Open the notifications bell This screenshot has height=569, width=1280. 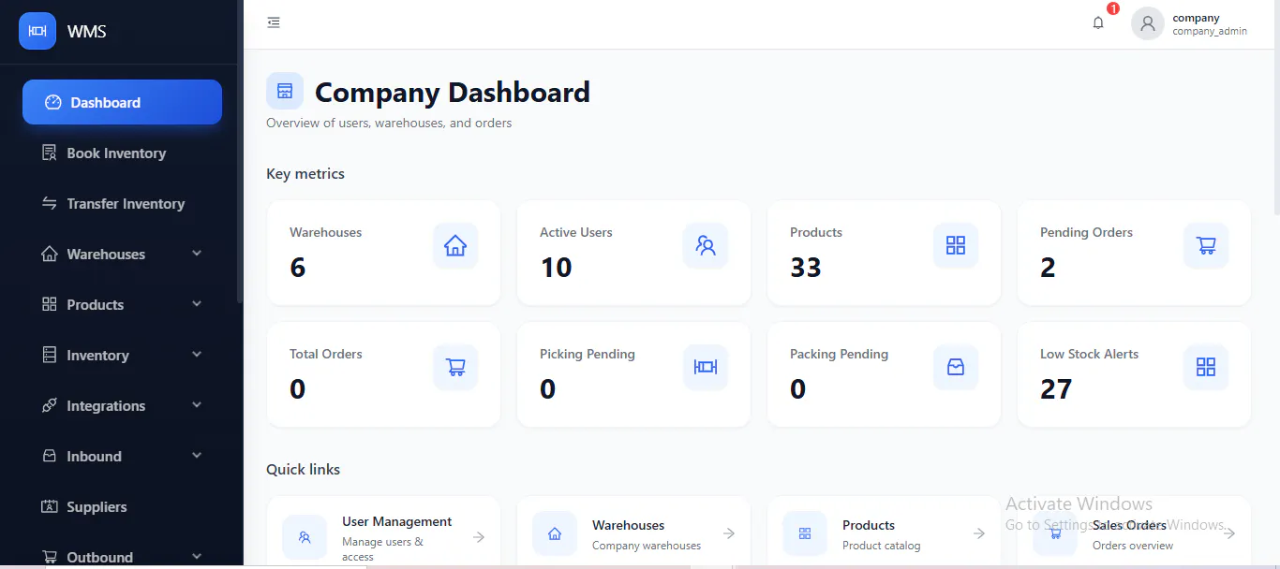(1098, 23)
